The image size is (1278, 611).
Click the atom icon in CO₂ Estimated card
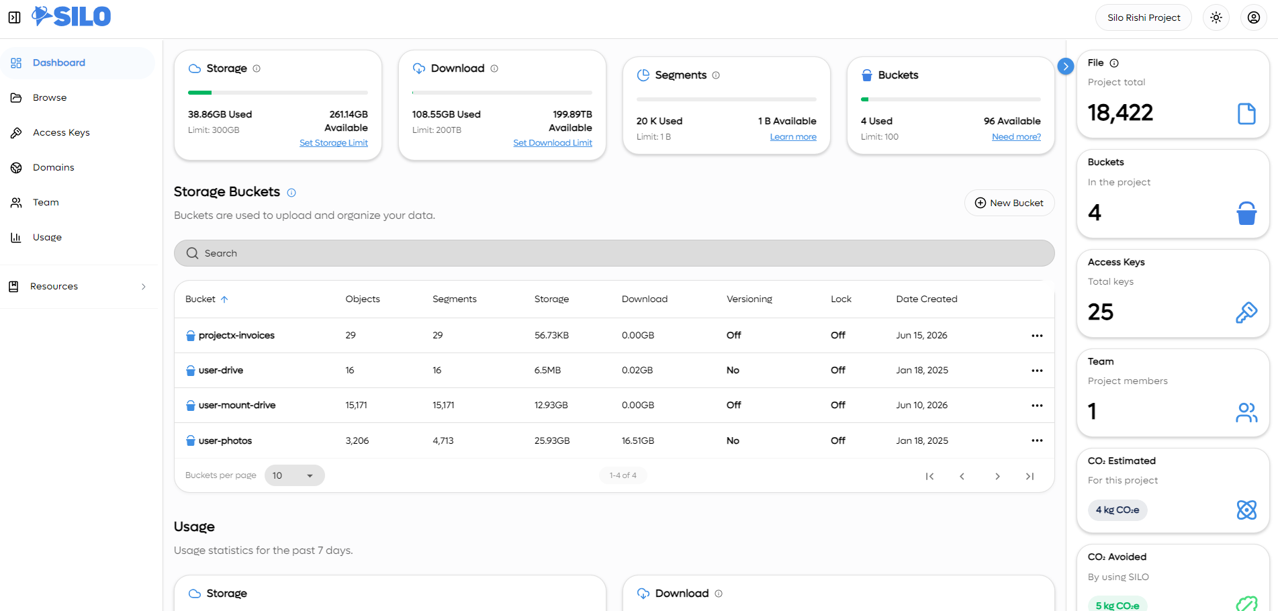(x=1246, y=510)
